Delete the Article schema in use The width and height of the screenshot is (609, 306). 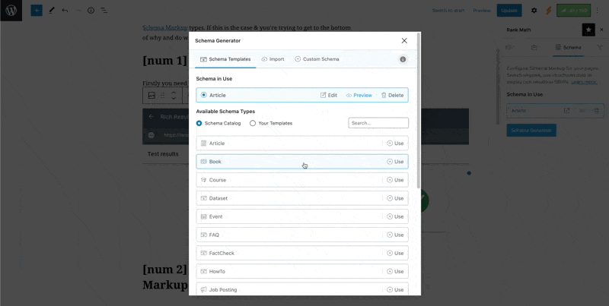(x=392, y=95)
